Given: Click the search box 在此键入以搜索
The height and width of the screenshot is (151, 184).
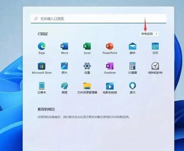Looking at the screenshot, I should click(98, 19).
